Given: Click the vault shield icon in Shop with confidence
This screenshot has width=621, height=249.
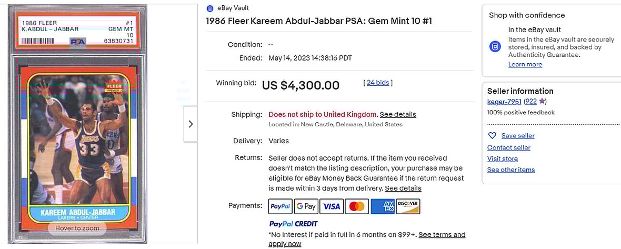Looking at the screenshot, I should pos(495,47).
